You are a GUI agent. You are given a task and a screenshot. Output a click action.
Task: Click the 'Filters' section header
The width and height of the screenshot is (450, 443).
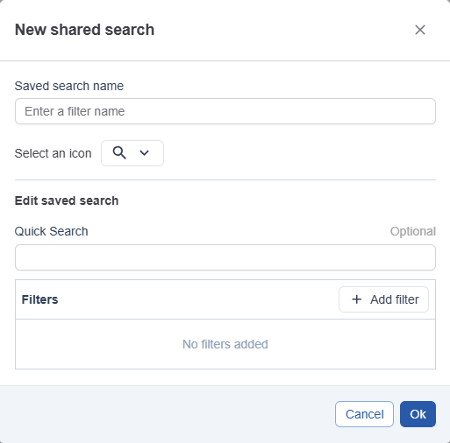(x=39, y=299)
